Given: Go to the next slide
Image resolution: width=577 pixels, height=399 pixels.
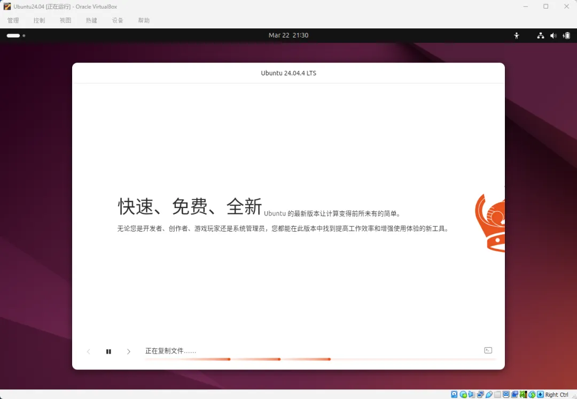Looking at the screenshot, I should (128, 351).
